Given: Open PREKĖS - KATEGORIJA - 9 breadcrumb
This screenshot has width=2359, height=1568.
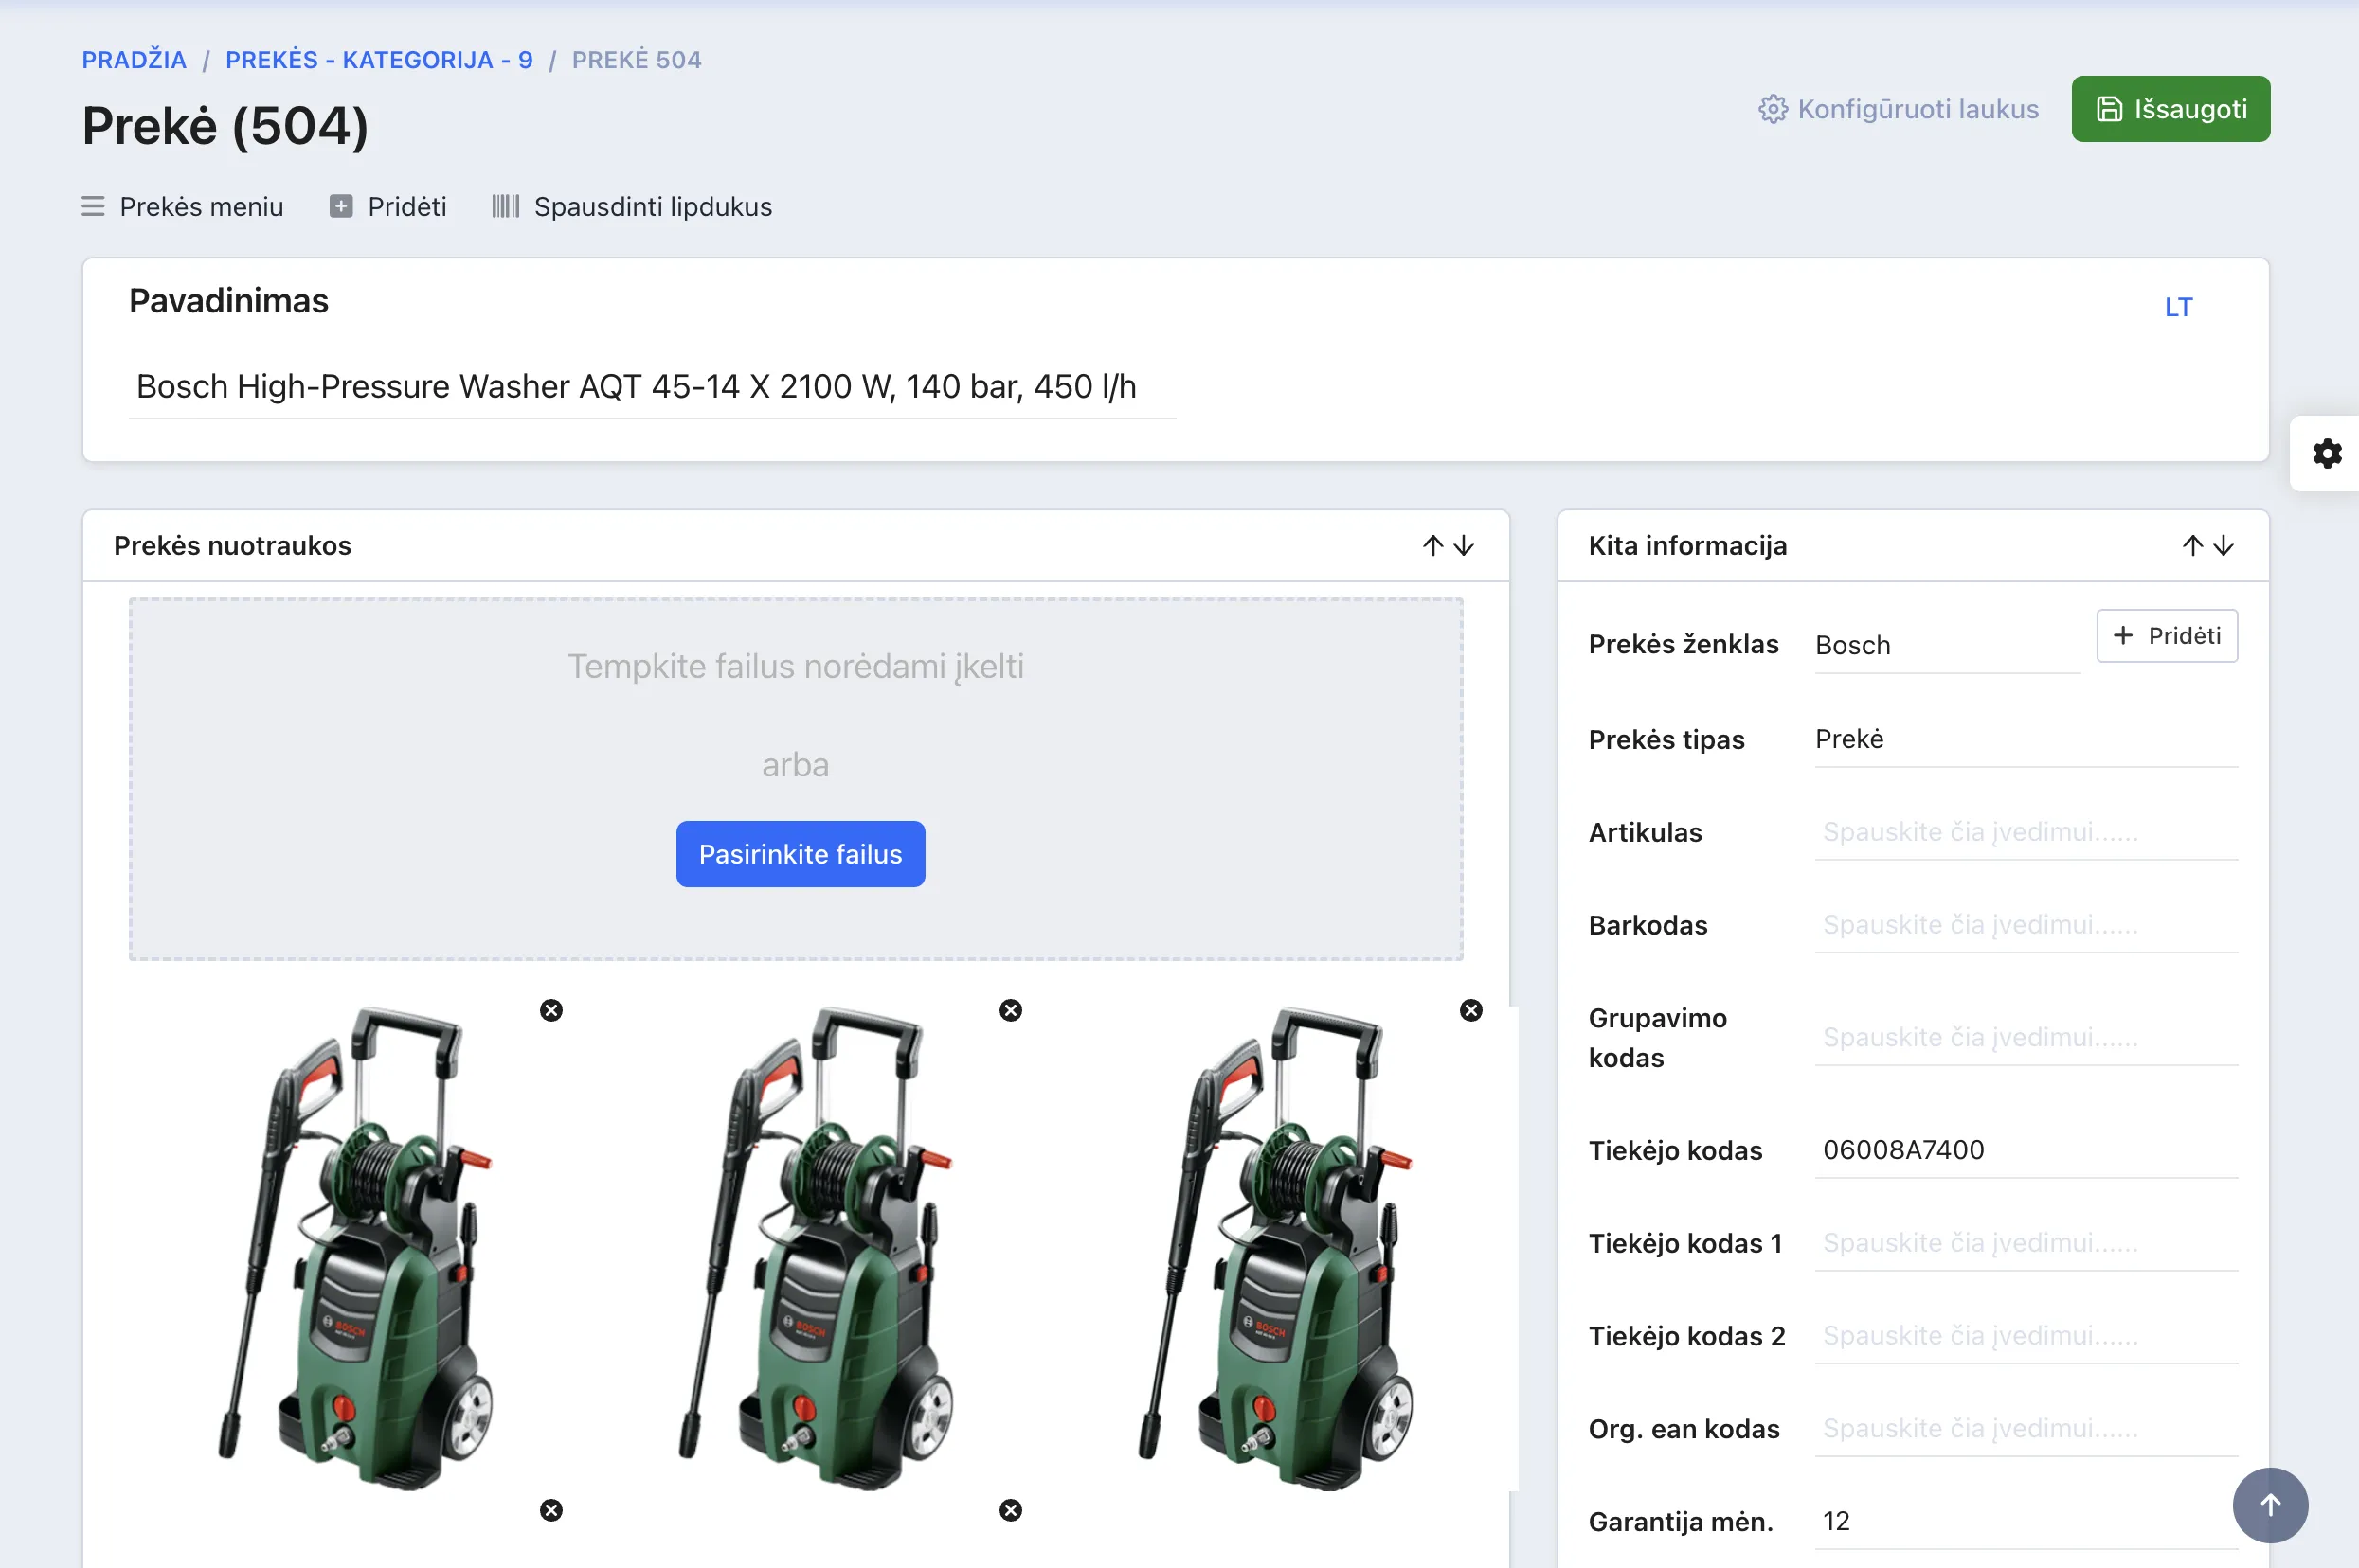Looking at the screenshot, I should [x=379, y=60].
